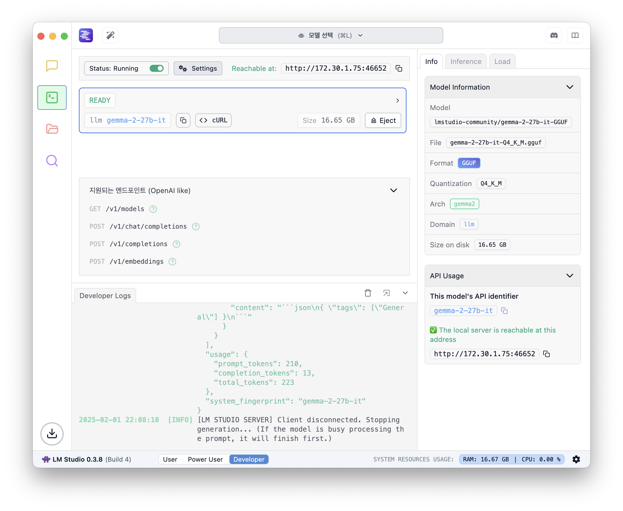Open My Models folder icon

pyautogui.click(x=52, y=129)
